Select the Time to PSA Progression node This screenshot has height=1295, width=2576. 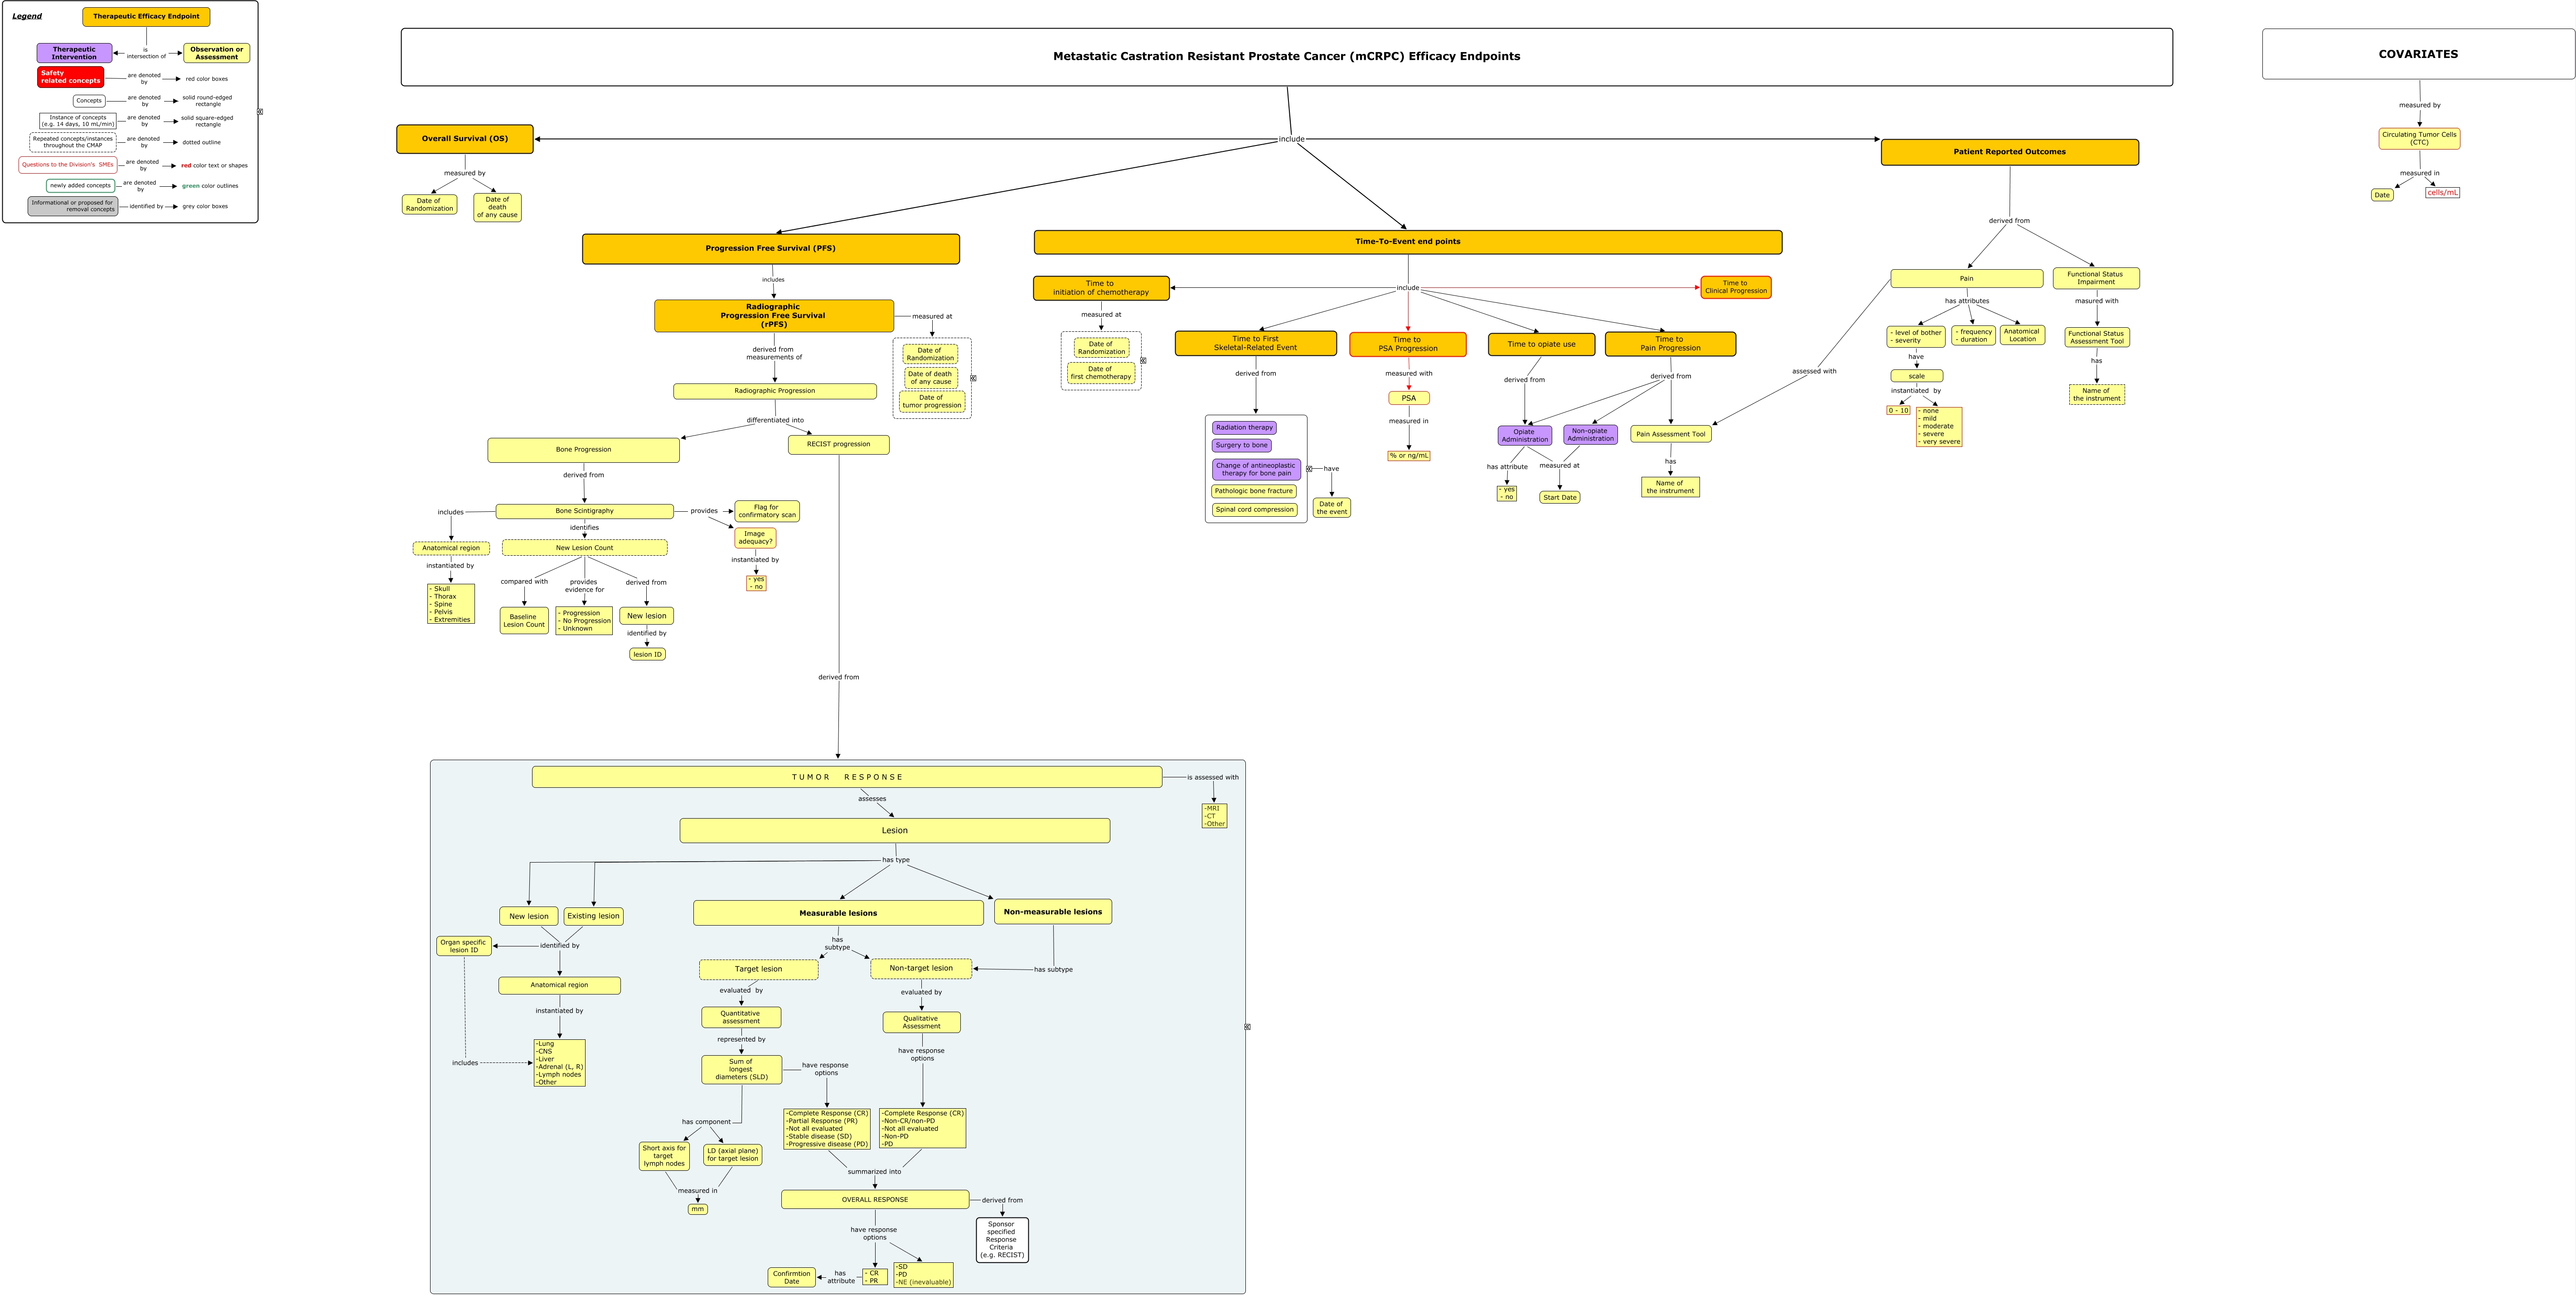(x=1407, y=344)
